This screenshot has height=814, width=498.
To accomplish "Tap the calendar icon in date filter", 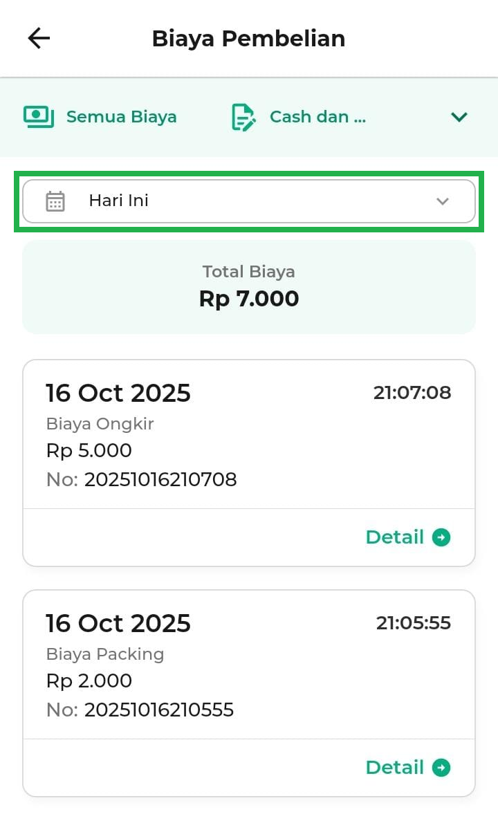I will [55, 201].
